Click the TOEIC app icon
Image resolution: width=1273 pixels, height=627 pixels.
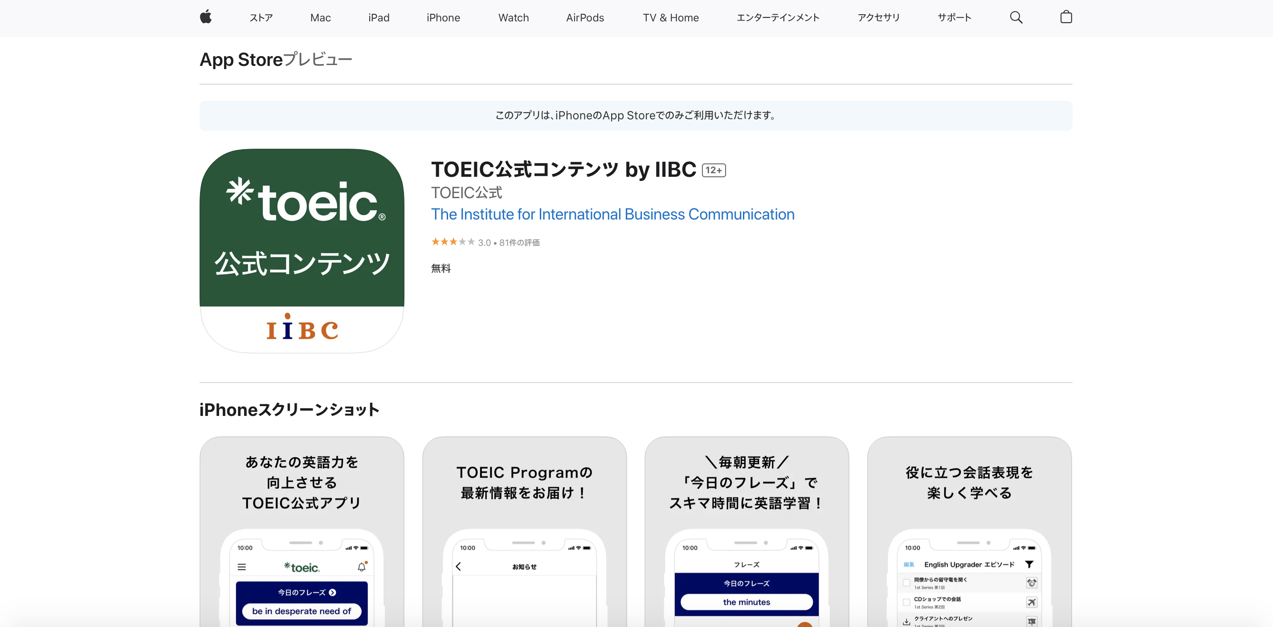tap(302, 251)
